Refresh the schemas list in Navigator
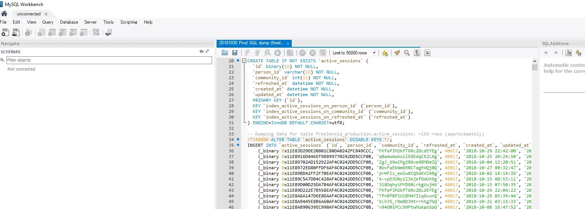The image size is (585, 209). point(202,51)
